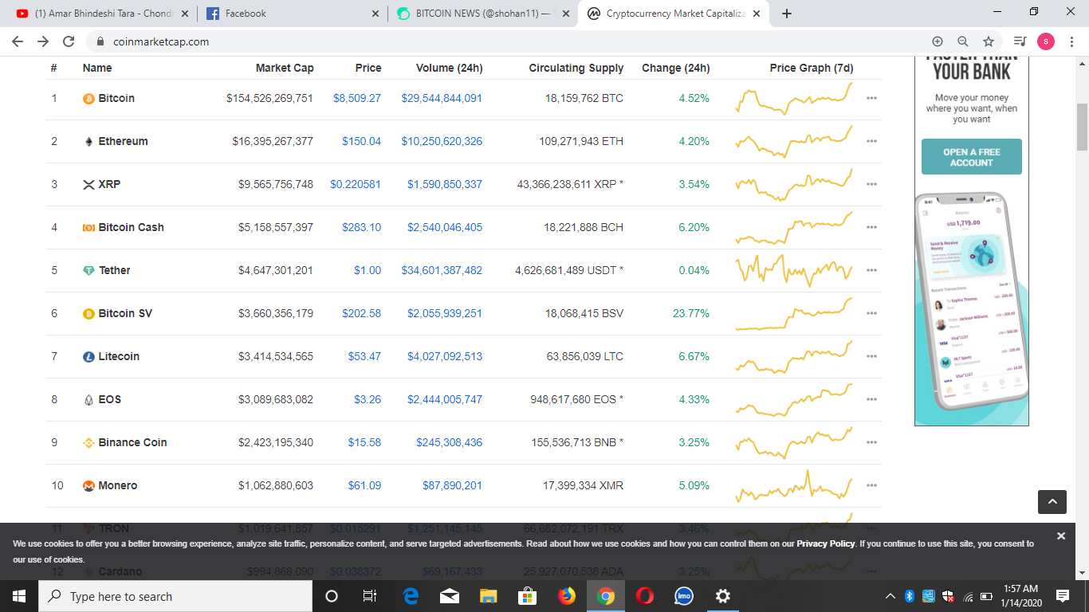Click the Binance Coin logo icon
Image resolution: width=1089 pixels, height=612 pixels.
(x=89, y=443)
